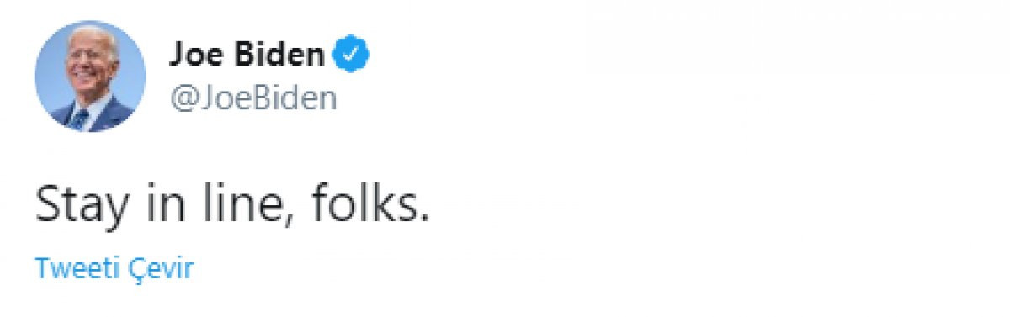
Task: Visit the @JoeBiden handle
Action: click(253, 98)
